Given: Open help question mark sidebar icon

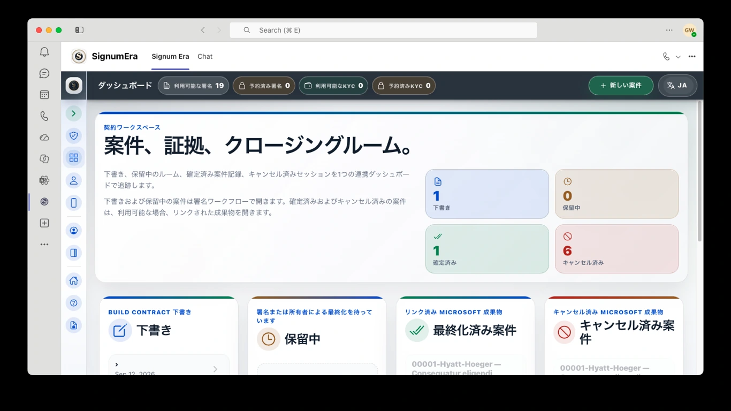Looking at the screenshot, I should (x=74, y=303).
